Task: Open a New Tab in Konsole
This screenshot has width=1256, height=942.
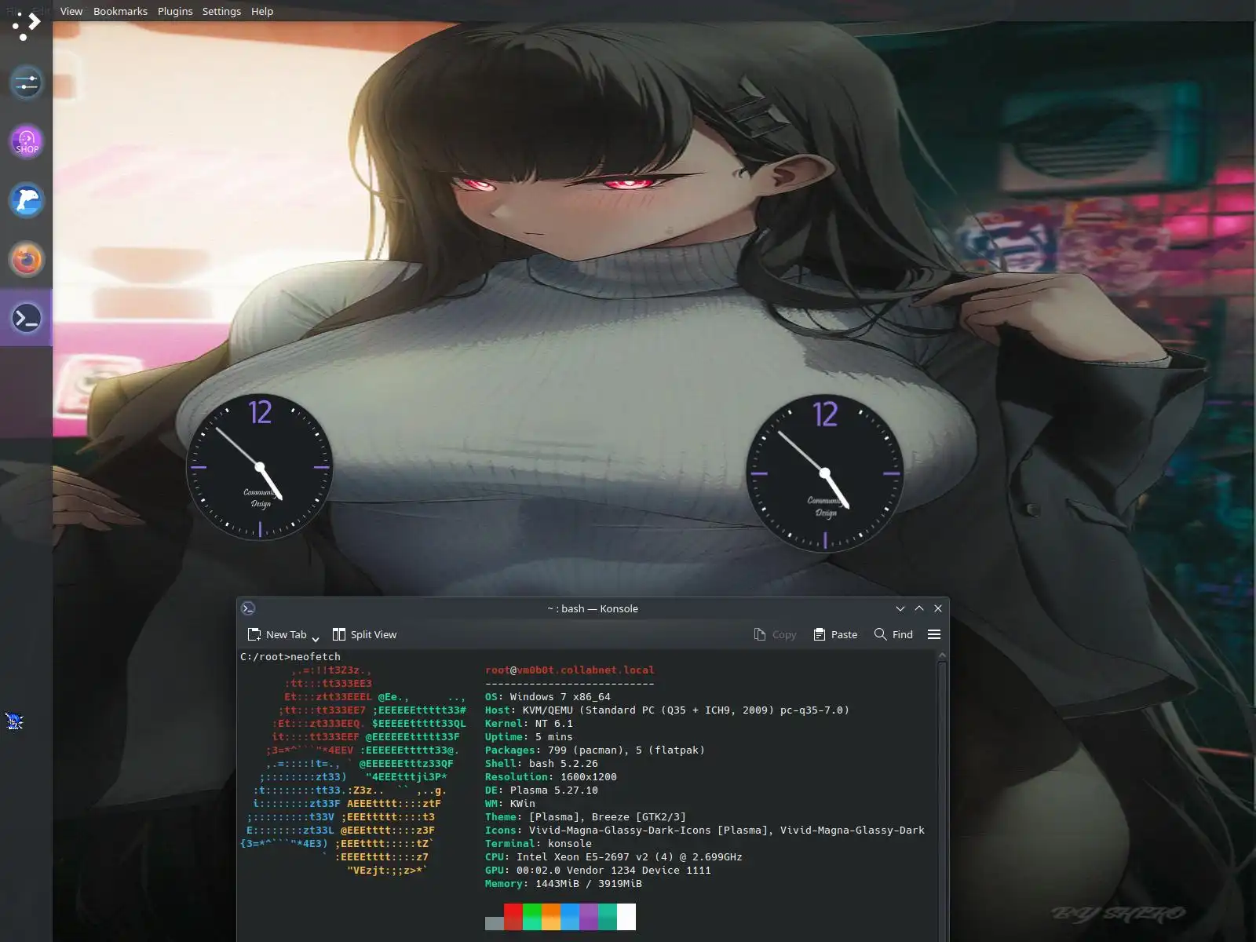Action: [277, 634]
